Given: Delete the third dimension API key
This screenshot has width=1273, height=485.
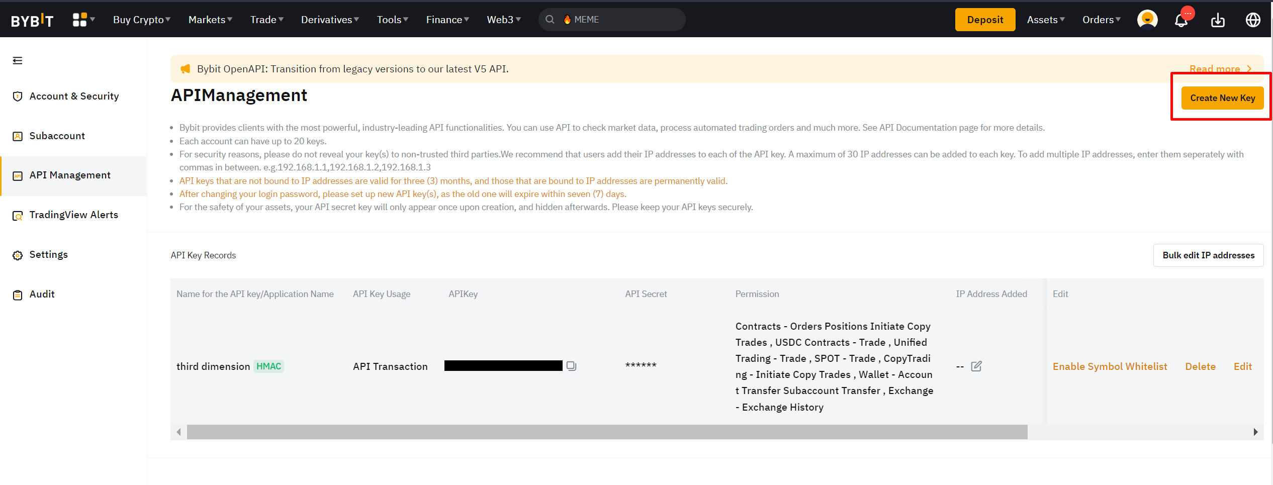Looking at the screenshot, I should click(1200, 366).
